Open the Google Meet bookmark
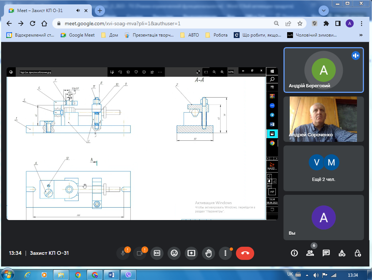 tap(78, 35)
